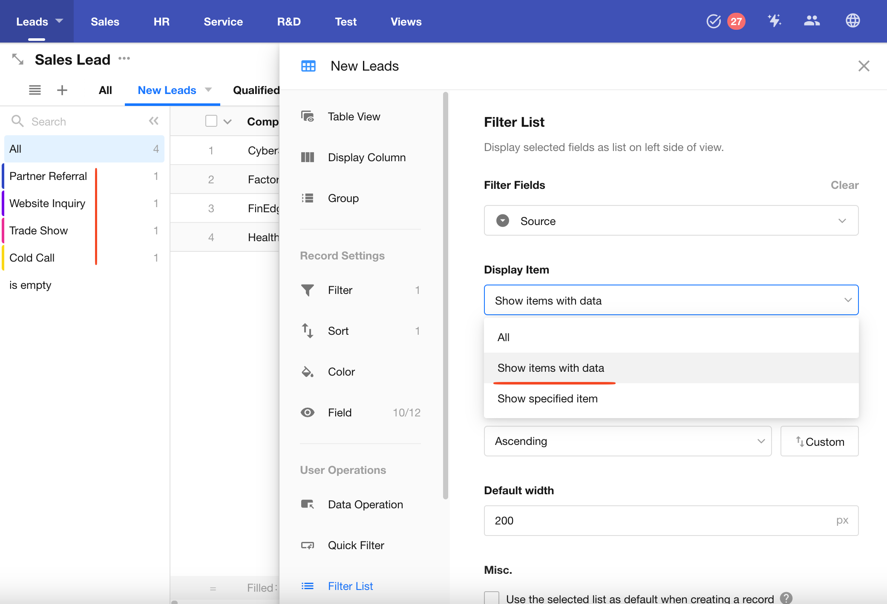Toggle the select-all checkbox in table header
Screen dimensions: 887x604
pos(211,121)
